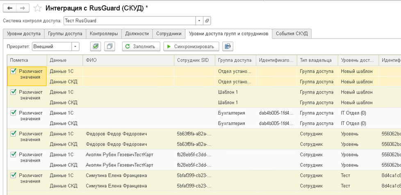Toggle the checkbox for Симутина Елена Францевна row
The width and height of the screenshot is (401, 195).
click(x=14, y=175)
